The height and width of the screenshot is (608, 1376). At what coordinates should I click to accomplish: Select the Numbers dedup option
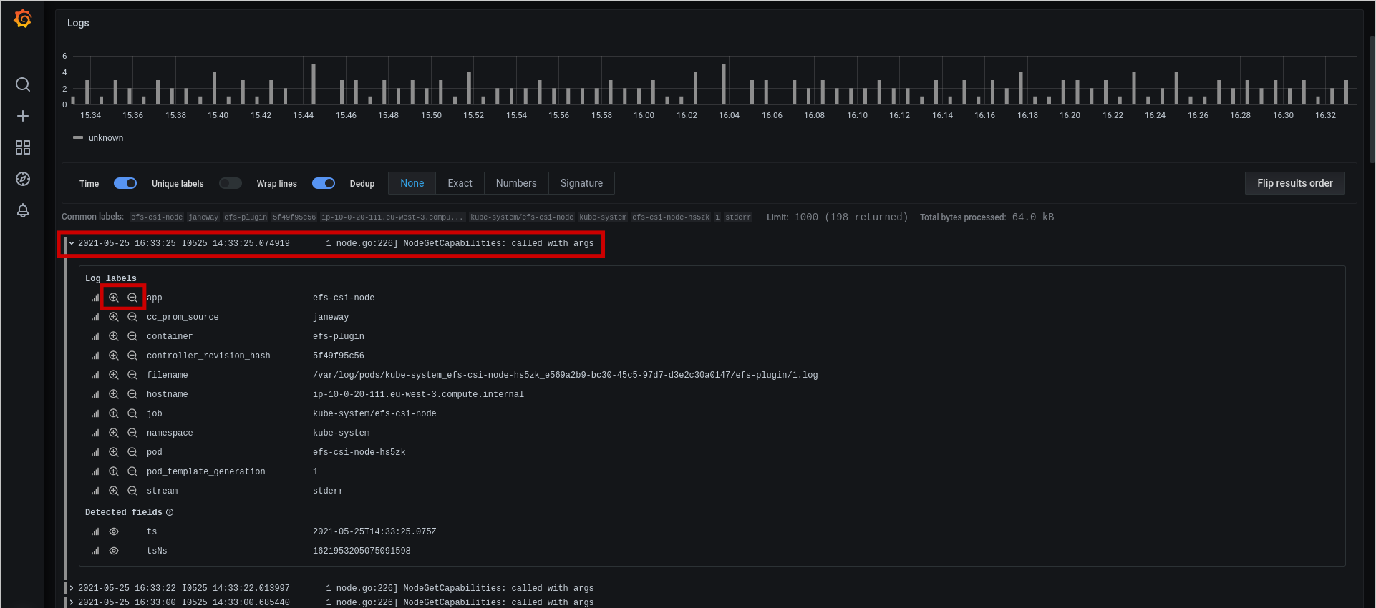point(516,183)
